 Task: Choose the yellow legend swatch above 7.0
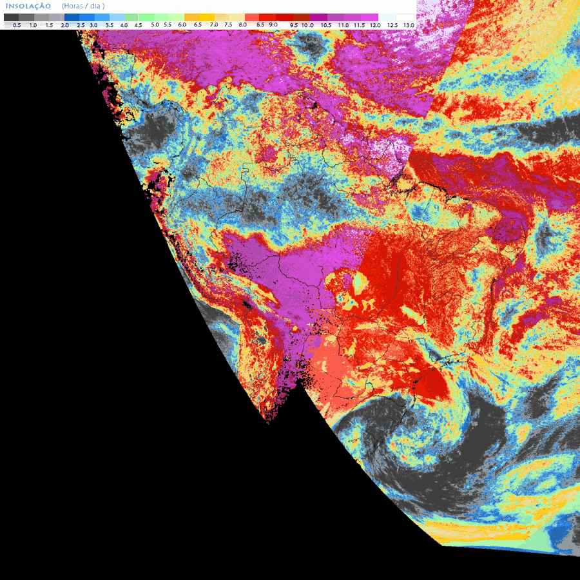pyautogui.click(x=207, y=17)
